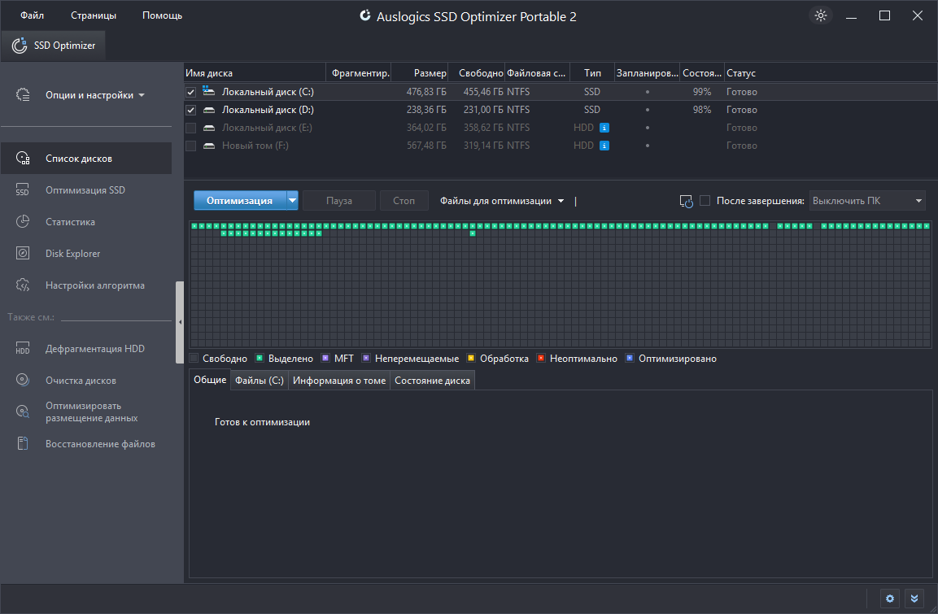Switch to the Общие tab

(x=210, y=381)
